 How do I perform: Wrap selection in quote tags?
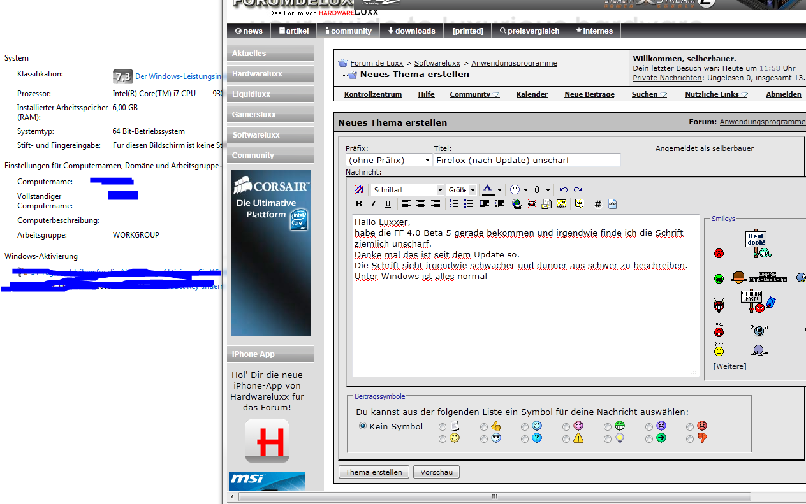pos(579,204)
